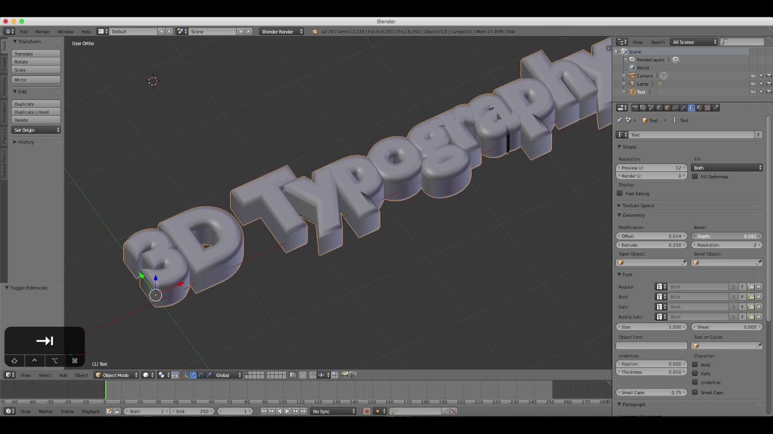Toggle Text visibility eye in outliner
Screen dimensions: 773x434
pyautogui.click(x=753, y=92)
